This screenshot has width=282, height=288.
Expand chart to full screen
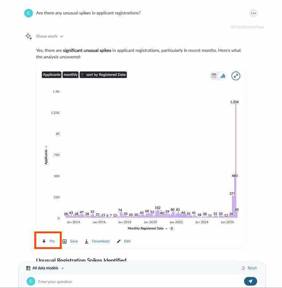[236, 76]
